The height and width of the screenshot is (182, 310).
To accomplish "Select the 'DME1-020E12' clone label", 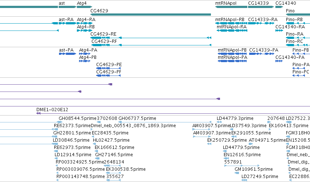I will [52, 110].
